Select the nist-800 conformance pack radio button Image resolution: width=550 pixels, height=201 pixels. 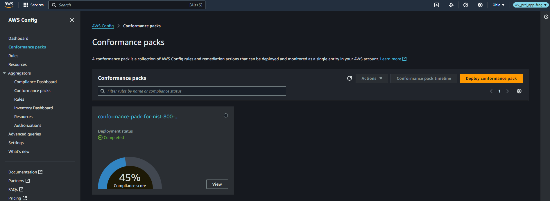tap(226, 115)
